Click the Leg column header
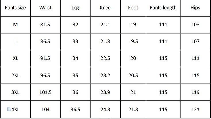 pos(75,8)
